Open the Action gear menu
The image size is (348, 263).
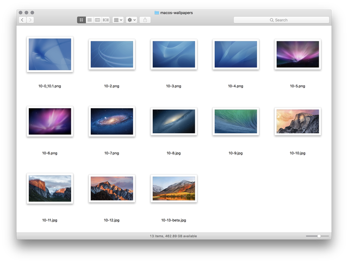[132, 20]
